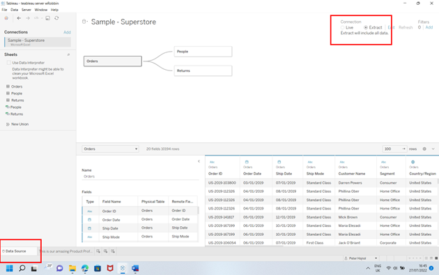Click Add under Filters
439x275 pixels.
[x=429, y=27]
